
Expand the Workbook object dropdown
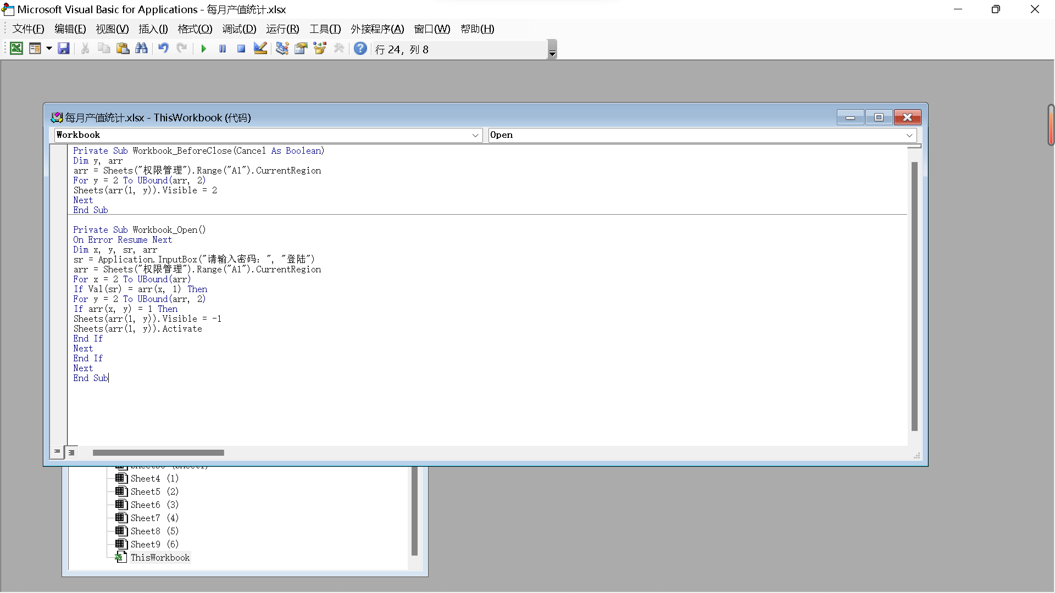(x=475, y=135)
